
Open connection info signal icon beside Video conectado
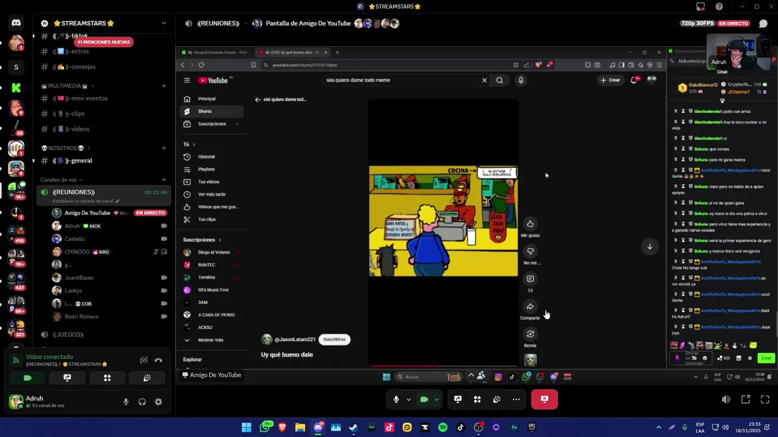(16, 360)
